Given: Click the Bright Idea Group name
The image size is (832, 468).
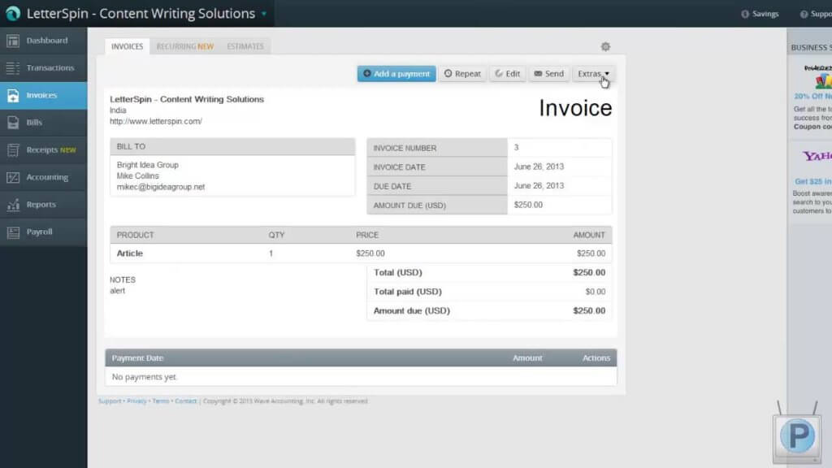Looking at the screenshot, I should click(148, 165).
